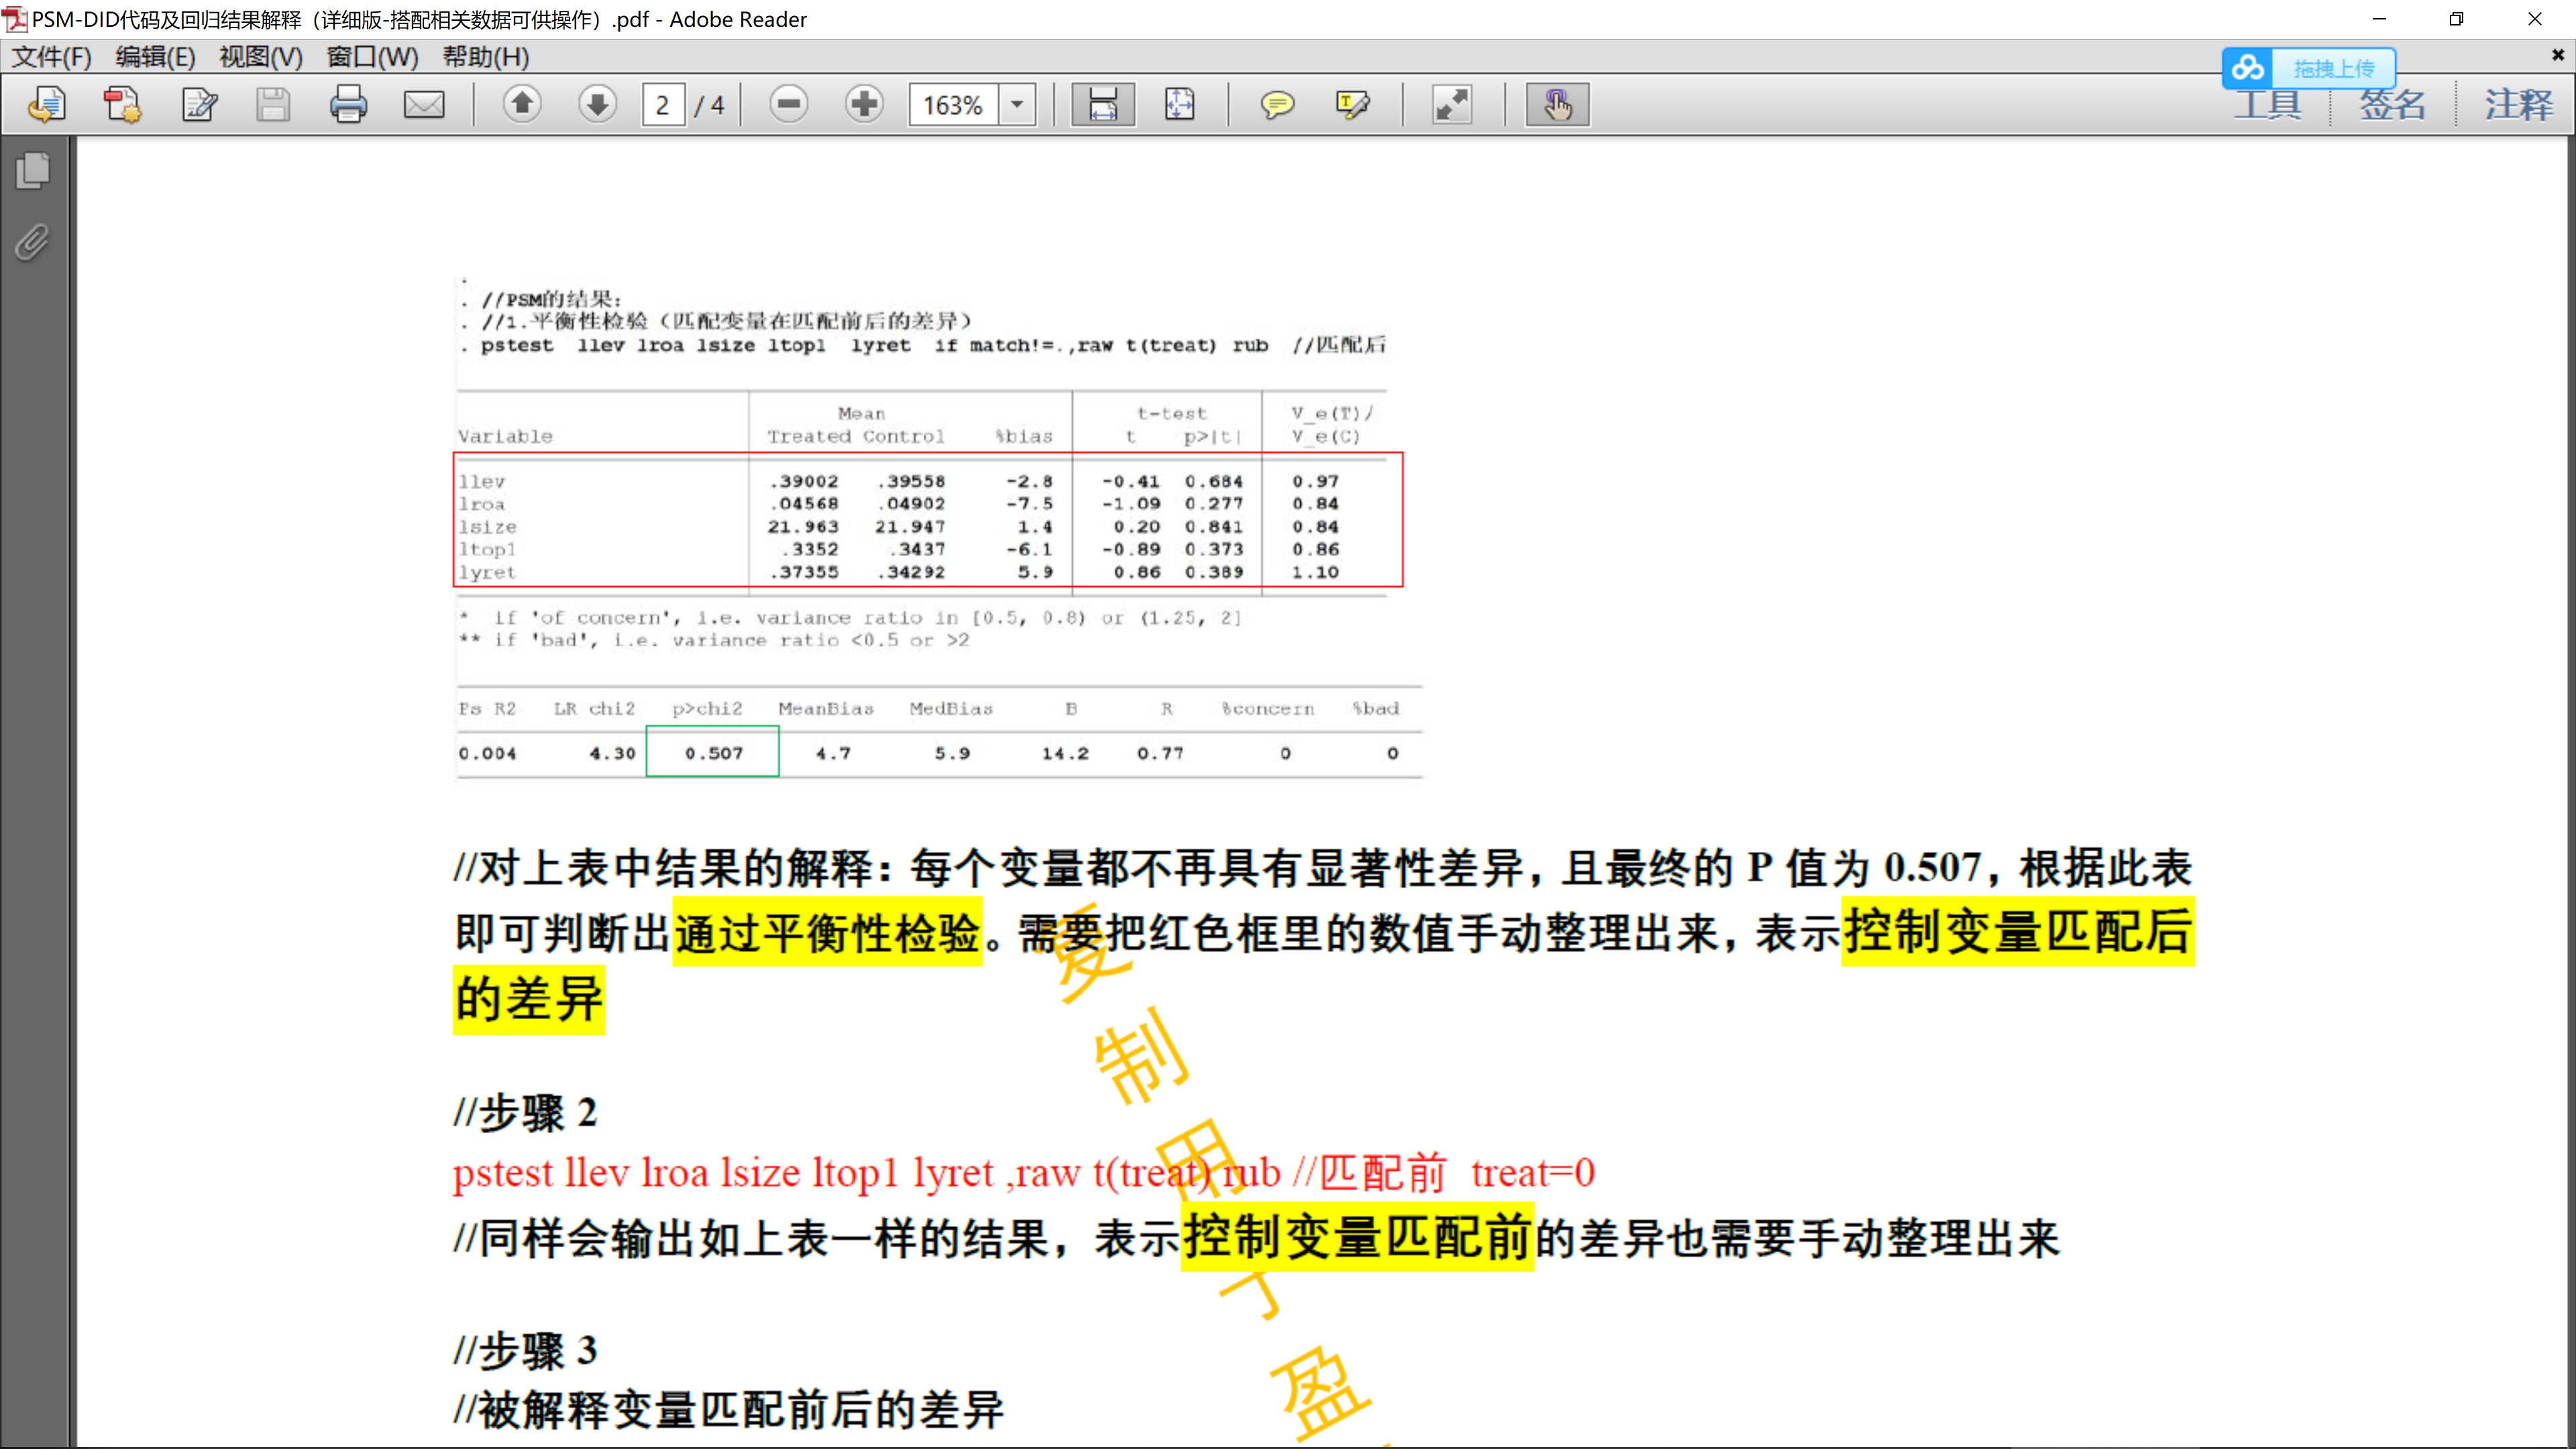Select the highlight text tool
Viewport: 2576px width, 1449px height.
tap(1353, 104)
